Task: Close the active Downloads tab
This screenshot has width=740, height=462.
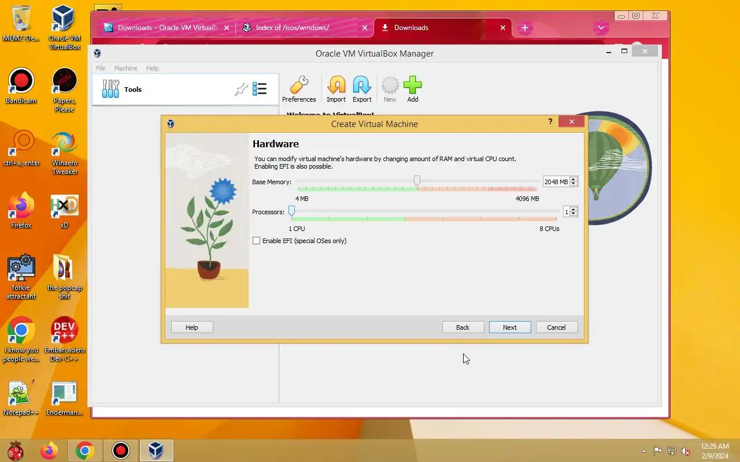Action: (502, 28)
